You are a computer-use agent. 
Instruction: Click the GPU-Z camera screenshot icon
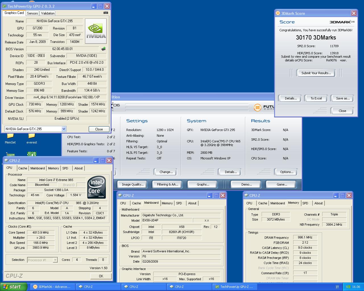point(106,13)
